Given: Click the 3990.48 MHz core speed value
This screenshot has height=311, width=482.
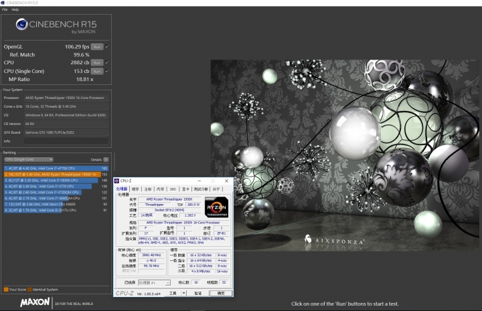Looking at the screenshot, I should click(151, 255).
